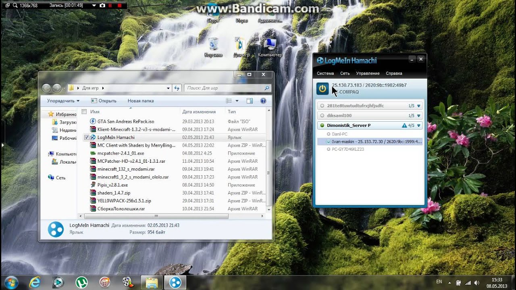Click the horizontal scrollbar in file list
The height and width of the screenshot is (290, 516).
pos(156,216)
